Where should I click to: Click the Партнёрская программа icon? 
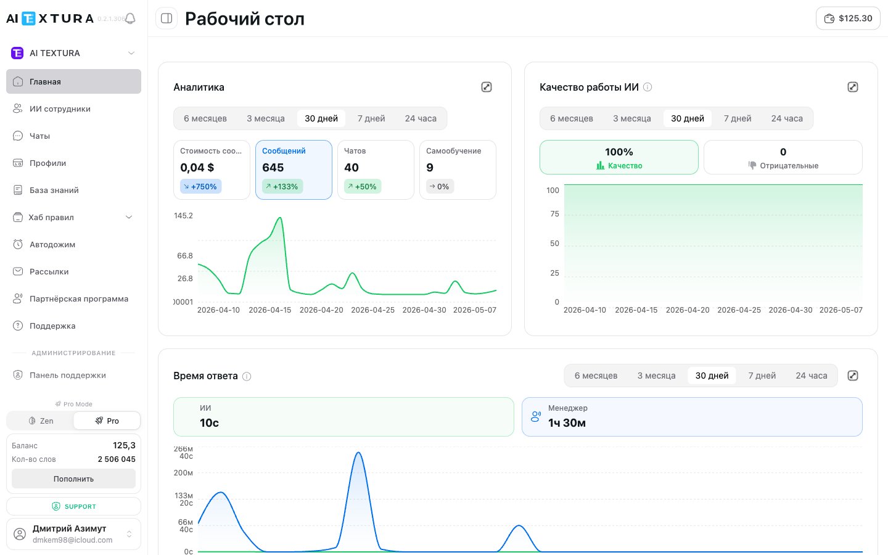click(x=18, y=298)
